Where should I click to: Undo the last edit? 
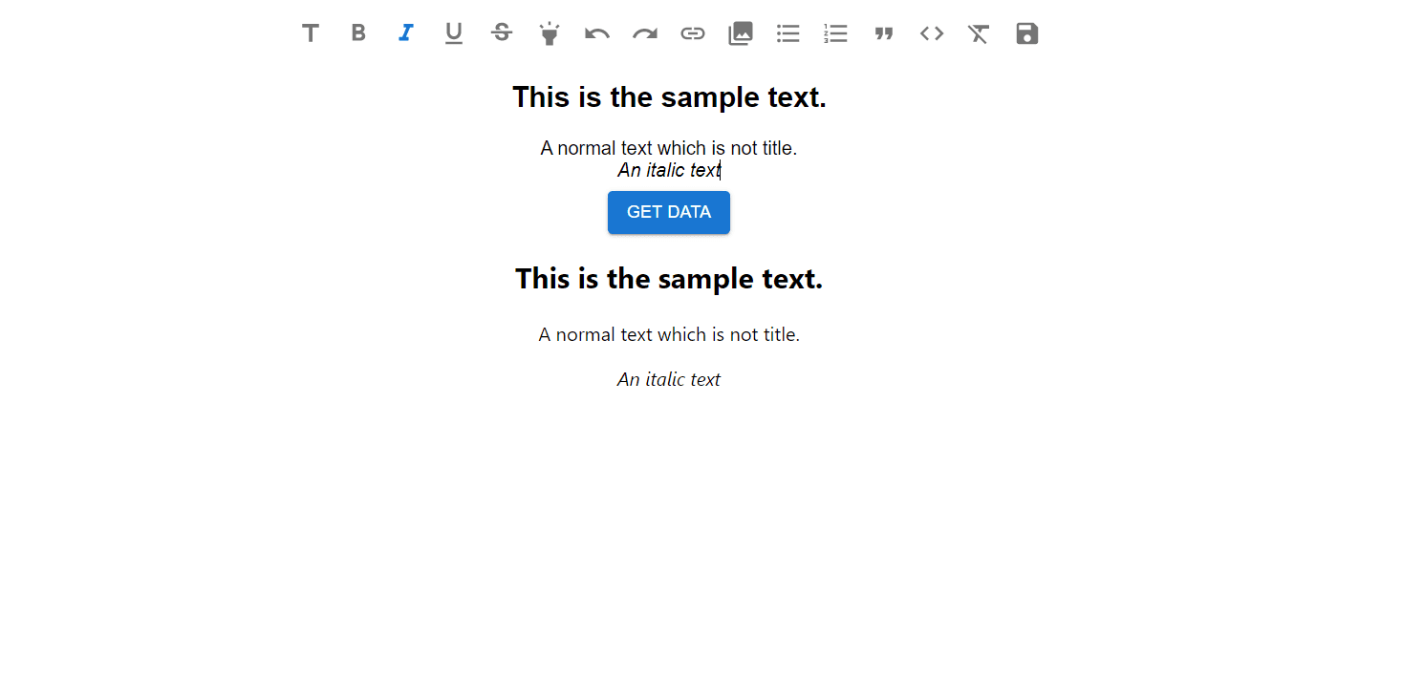(597, 33)
